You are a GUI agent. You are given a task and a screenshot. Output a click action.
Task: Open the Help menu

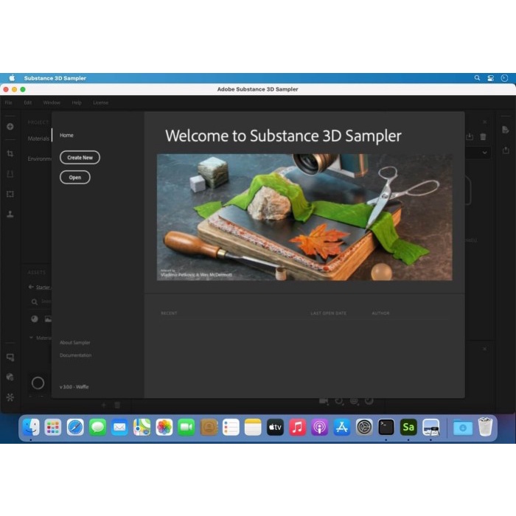pyautogui.click(x=77, y=102)
